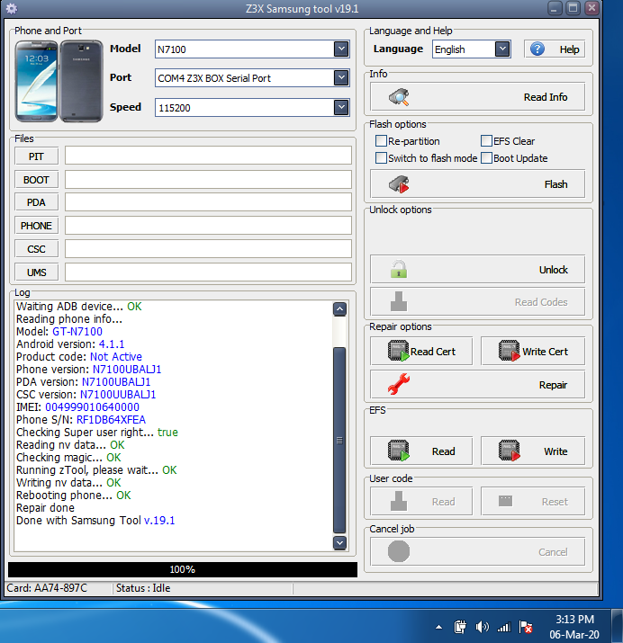Click the User code Reset icon

pyautogui.click(x=505, y=501)
